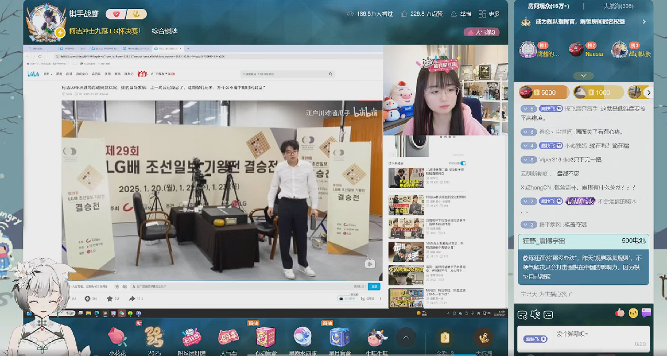Open the 榜1 viewer 鹰酱的 avatar
Viewport: 667px width, 356px height.
tap(528, 50)
